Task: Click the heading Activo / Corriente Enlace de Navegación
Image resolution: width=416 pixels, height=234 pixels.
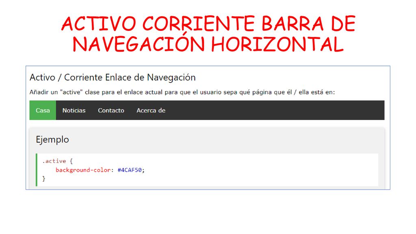Action: coord(113,78)
